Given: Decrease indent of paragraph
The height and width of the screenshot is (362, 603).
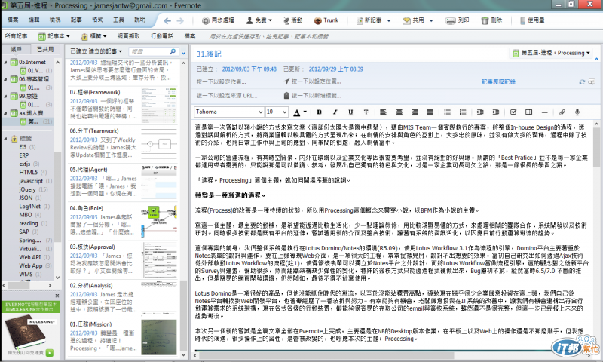Looking at the screenshot, I should pos(480,112).
